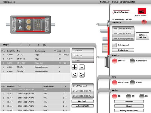Open help via the red question mark
This screenshot has width=151, height=113.
pos(144,22)
